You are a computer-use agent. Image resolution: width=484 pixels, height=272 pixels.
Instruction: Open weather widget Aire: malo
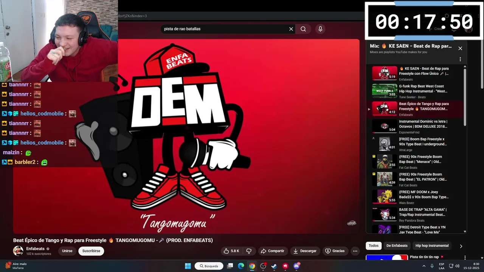(16, 266)
